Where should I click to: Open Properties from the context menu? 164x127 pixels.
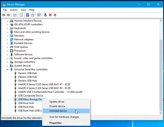pyautogui.click(x=55, y=123)
